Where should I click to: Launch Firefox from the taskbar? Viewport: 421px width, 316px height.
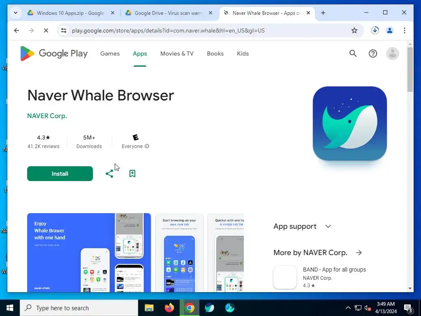click(x=169, y=308)
